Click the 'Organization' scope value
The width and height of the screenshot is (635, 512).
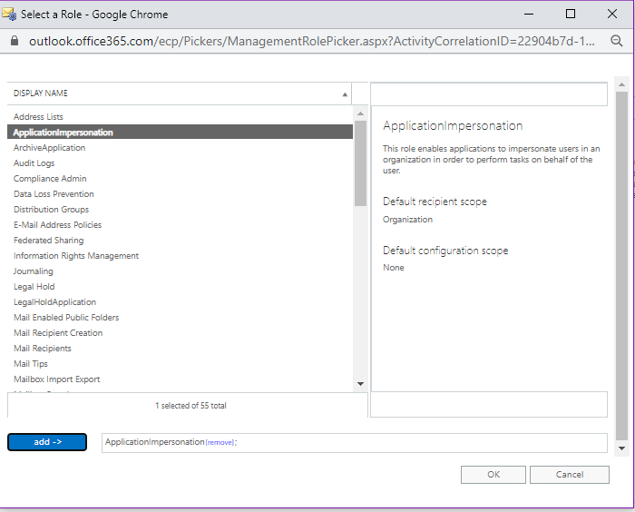(x=407, y=220)
